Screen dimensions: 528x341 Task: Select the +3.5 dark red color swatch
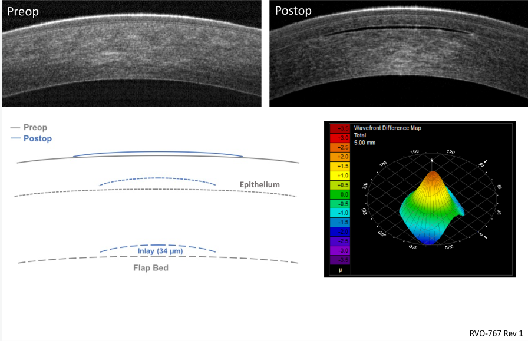(x=340, y=128)
